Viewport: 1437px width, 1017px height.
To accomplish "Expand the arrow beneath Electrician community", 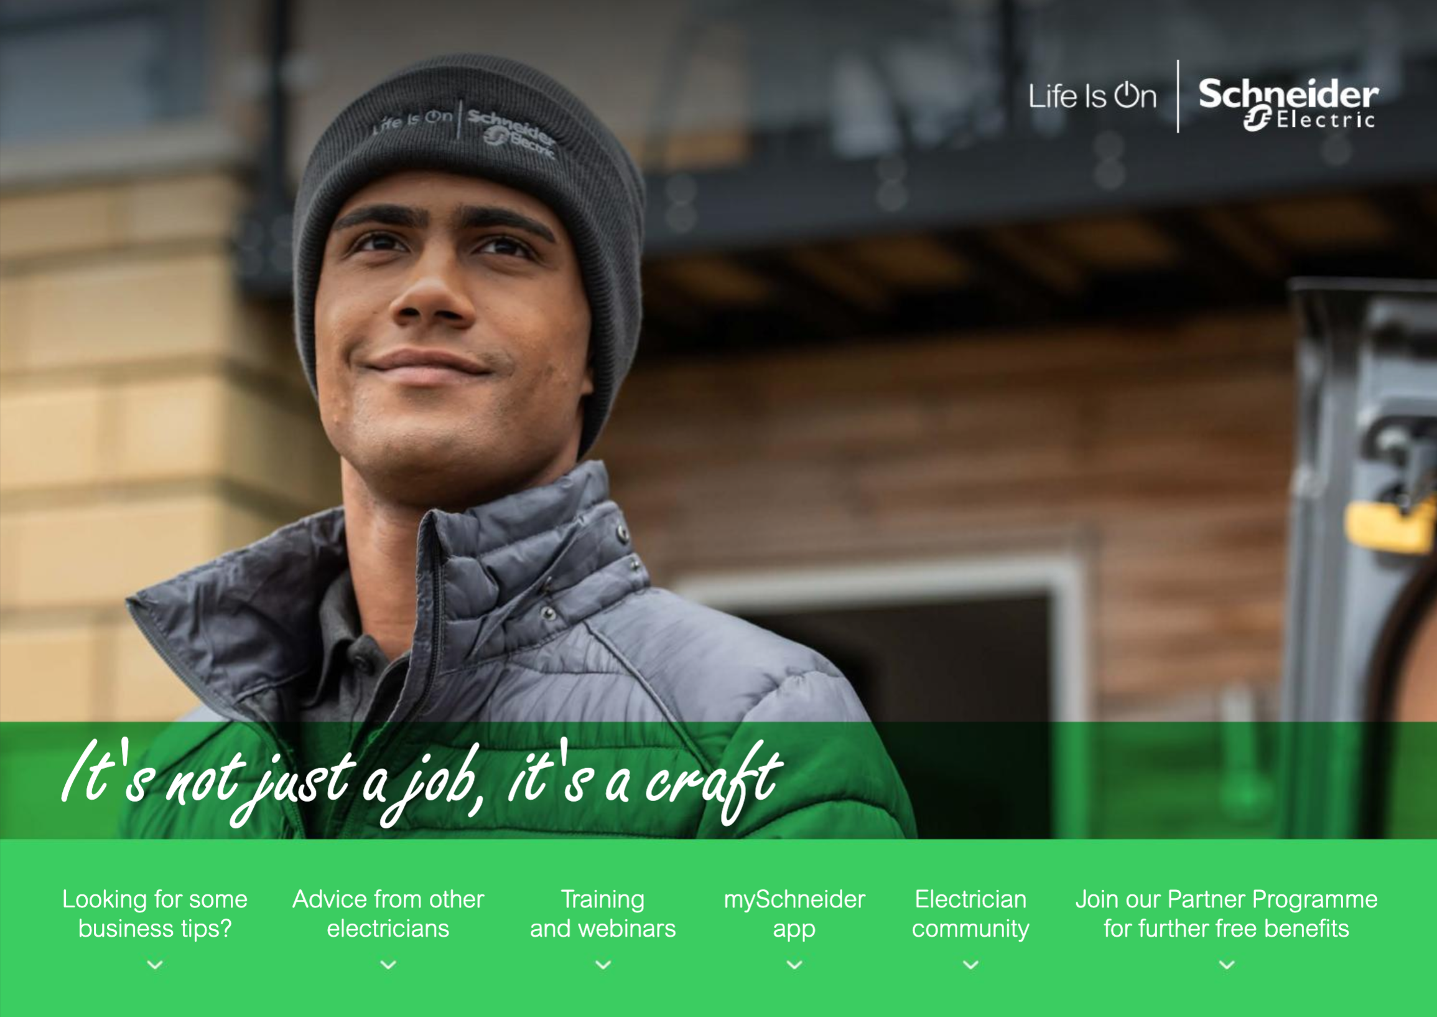I will click(x=970, y=964).
